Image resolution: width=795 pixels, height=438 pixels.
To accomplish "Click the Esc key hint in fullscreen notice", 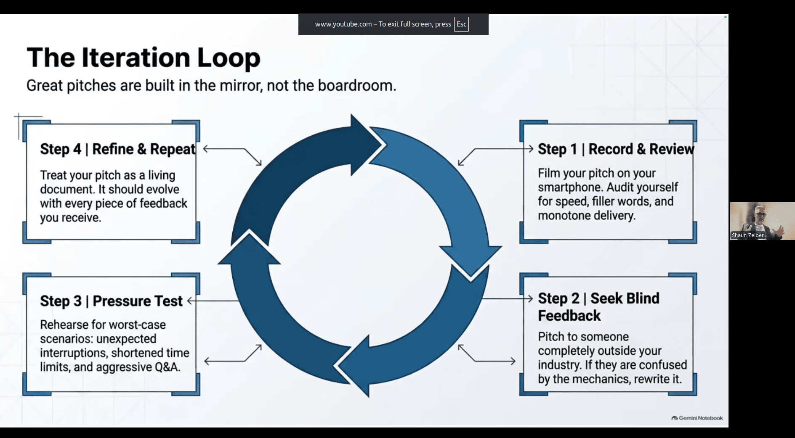I will pyautogui.click(x=461, y=24).
